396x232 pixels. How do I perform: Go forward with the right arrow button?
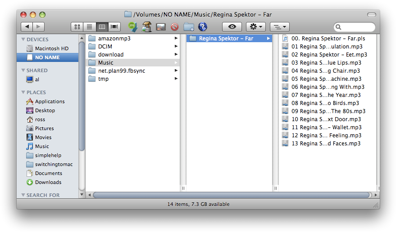39,26
